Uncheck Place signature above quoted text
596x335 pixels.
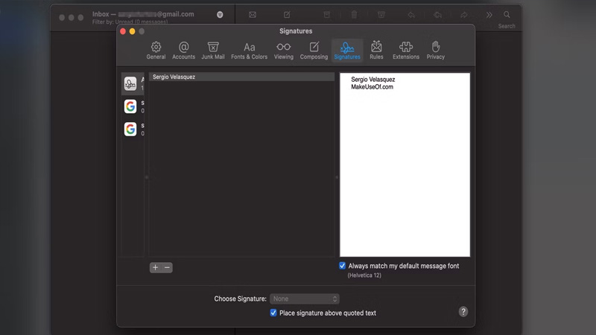pos(273,313)
